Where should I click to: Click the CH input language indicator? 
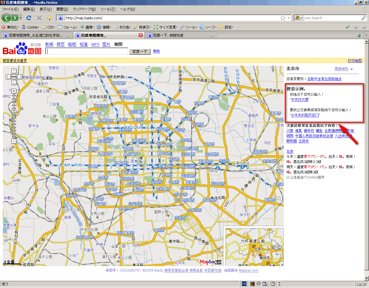click(x=244, y=284)
